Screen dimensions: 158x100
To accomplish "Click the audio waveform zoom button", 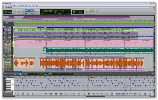I will pos(16,11).
